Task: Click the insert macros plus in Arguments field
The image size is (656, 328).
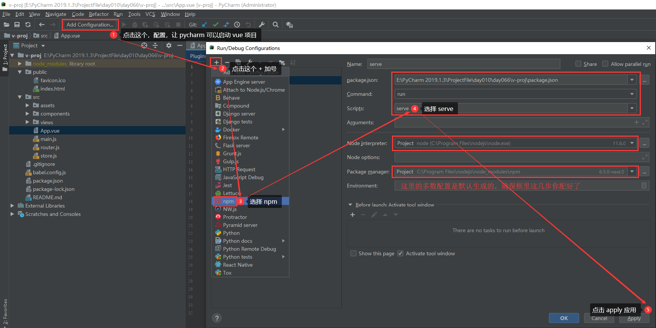Action: click(637, 122)
